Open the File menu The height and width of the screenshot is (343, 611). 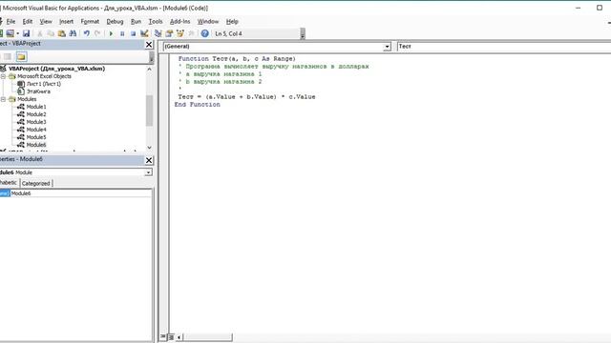coord(11,21)
